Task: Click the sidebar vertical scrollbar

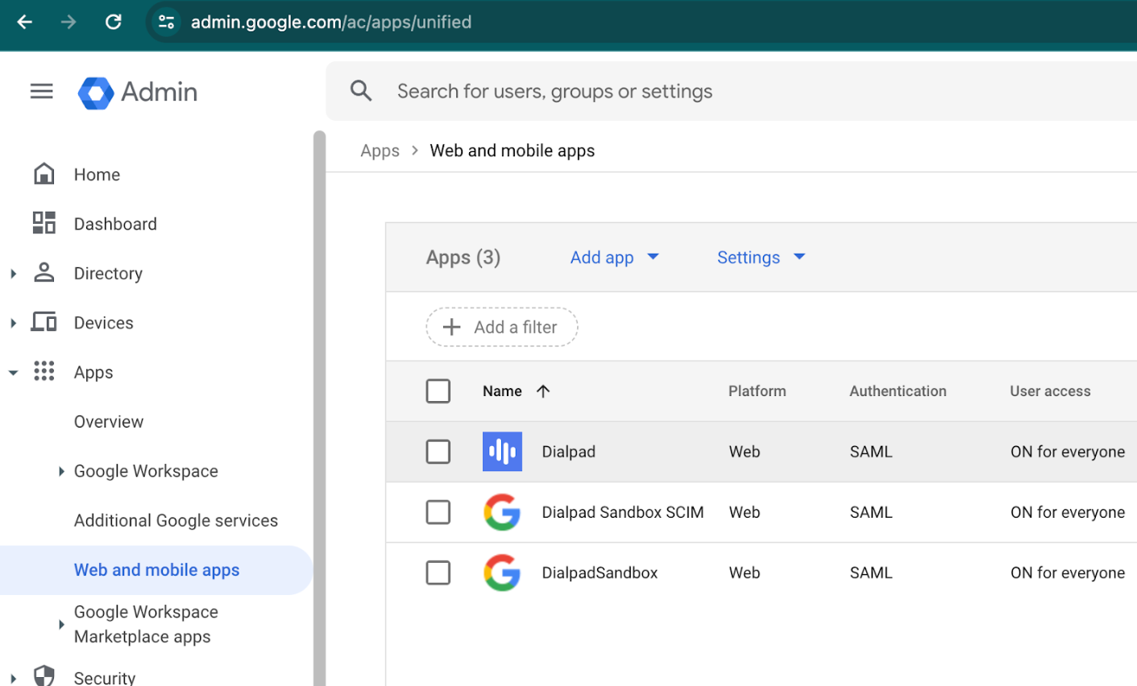Action: [x=319, y=408]
